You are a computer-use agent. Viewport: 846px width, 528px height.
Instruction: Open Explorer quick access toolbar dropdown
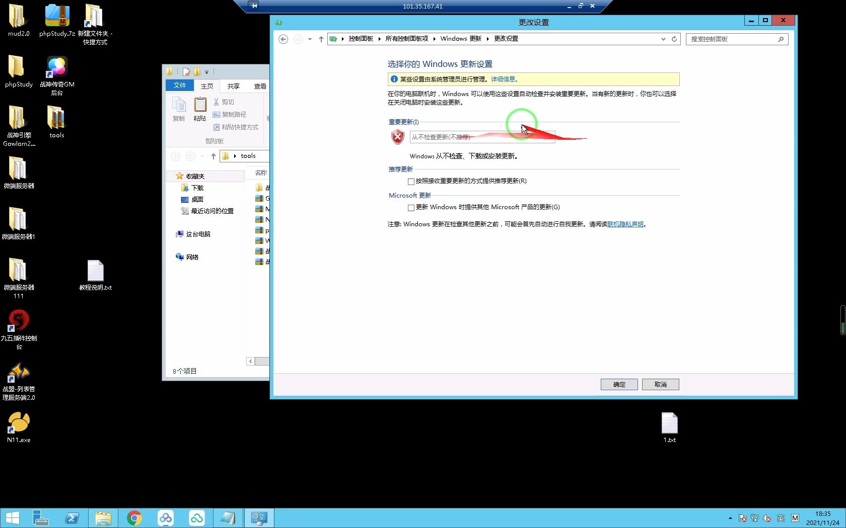[x=206, y=72]
